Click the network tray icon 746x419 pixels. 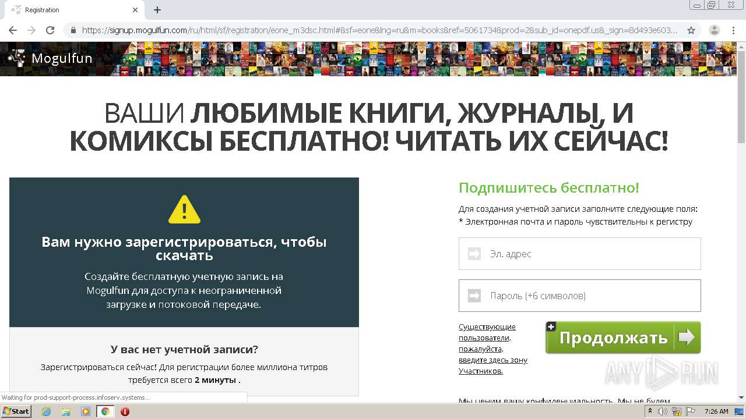[x=677, y=411]
